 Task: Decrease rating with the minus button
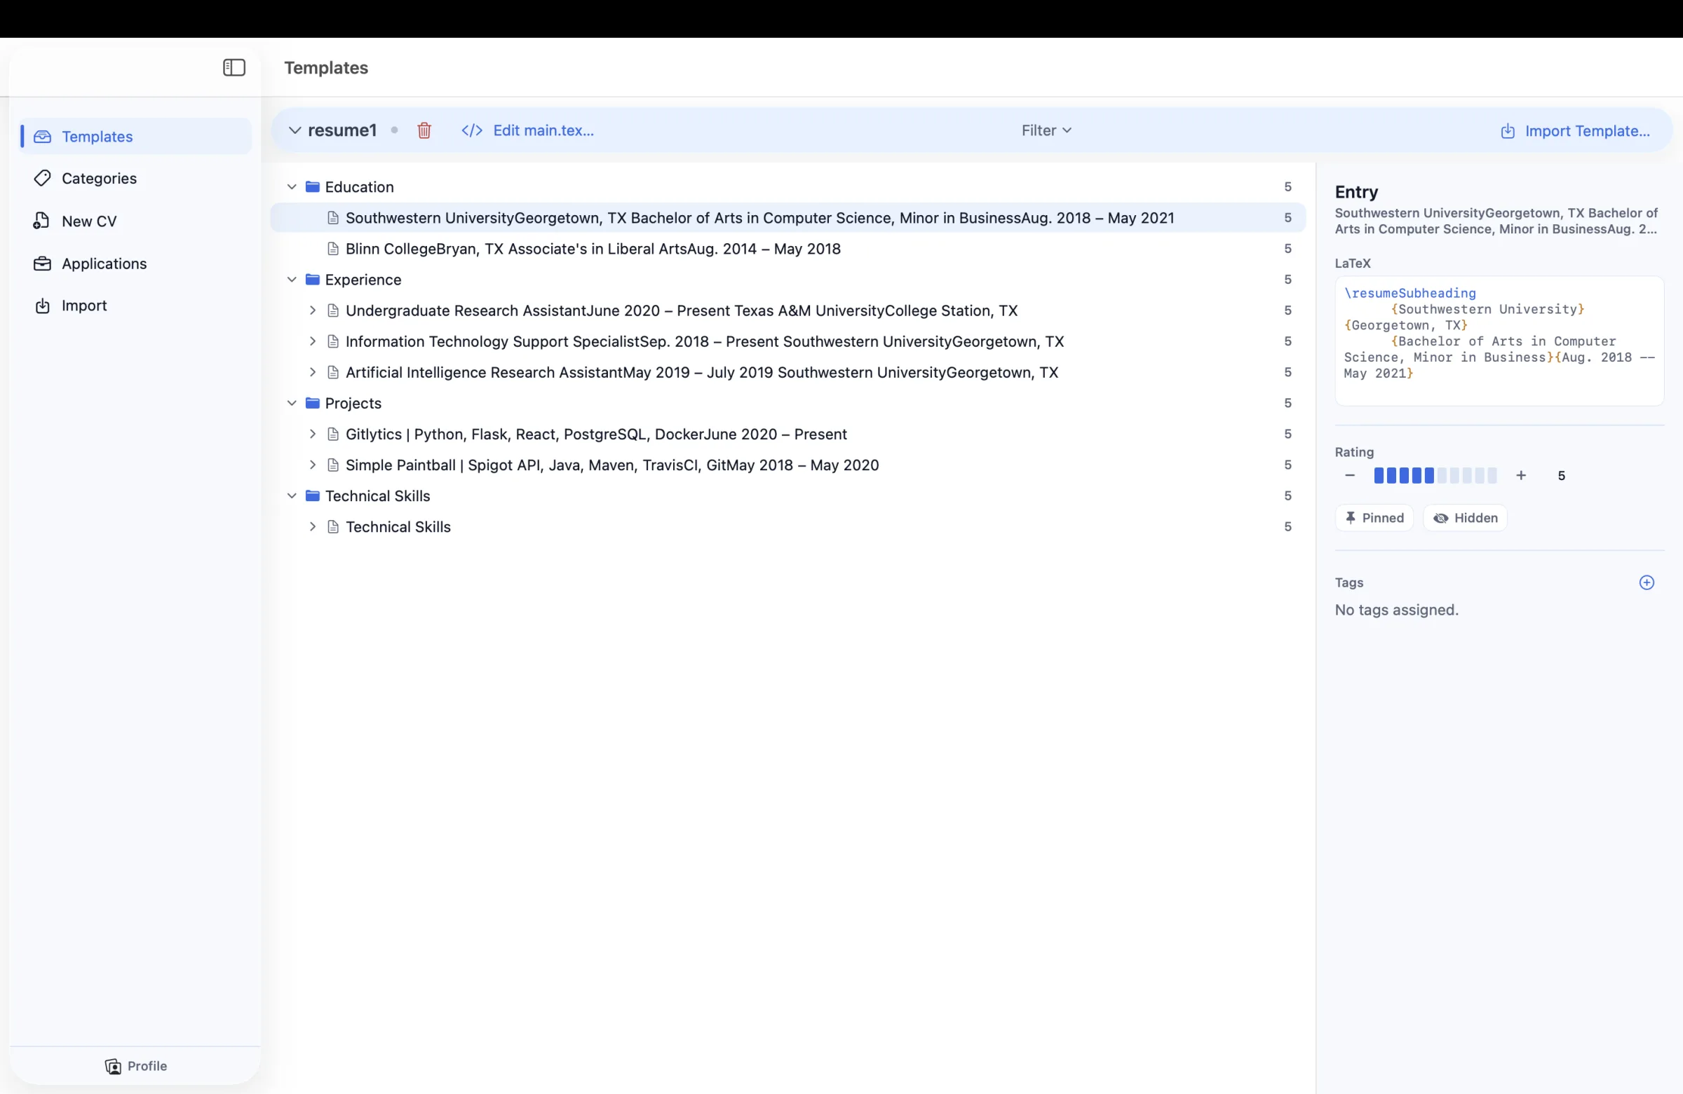coord(1350,476)
